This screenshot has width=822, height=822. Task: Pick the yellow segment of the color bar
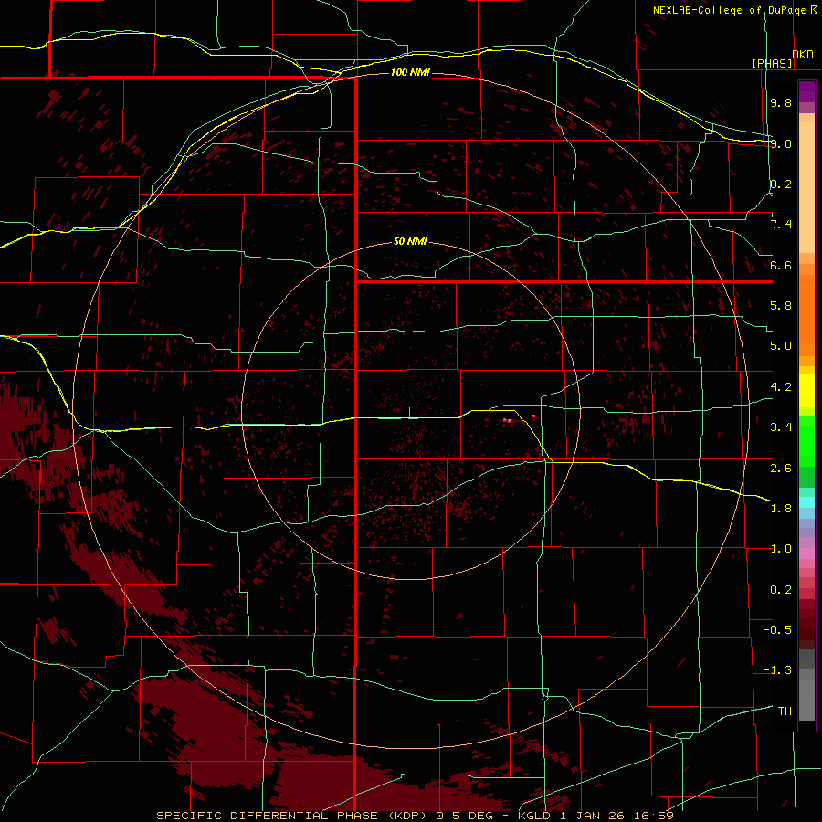[x=806, y=391]
